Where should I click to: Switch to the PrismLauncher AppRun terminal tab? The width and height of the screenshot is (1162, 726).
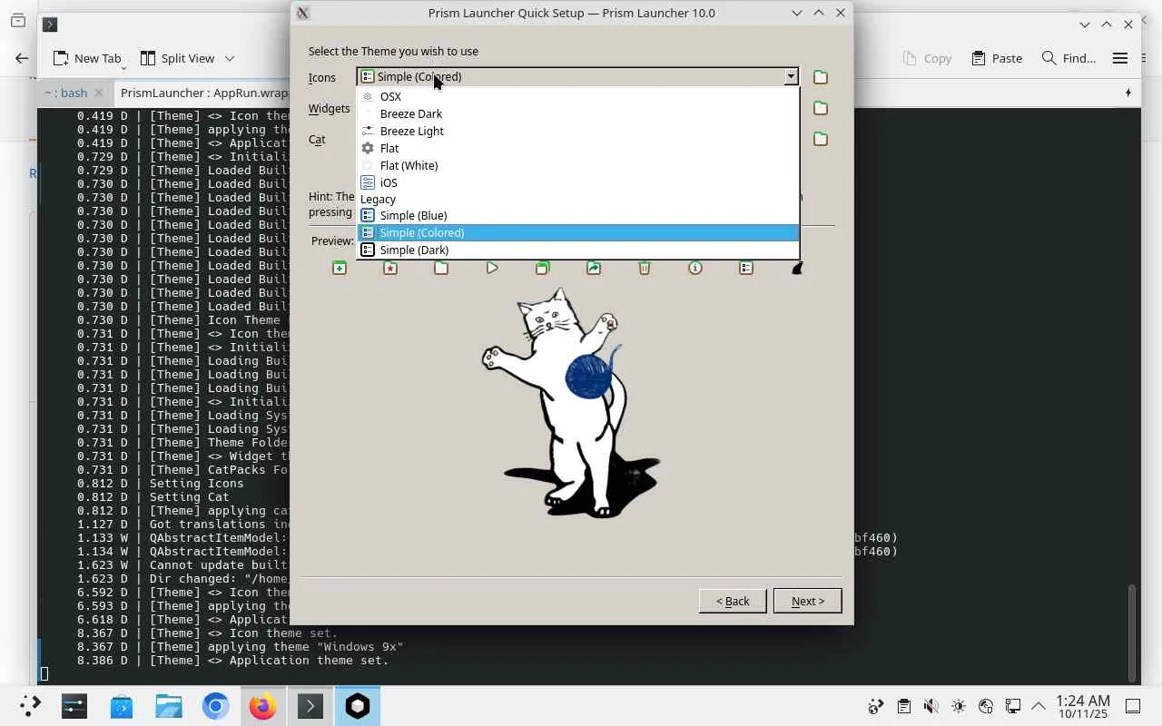(204, 93)
